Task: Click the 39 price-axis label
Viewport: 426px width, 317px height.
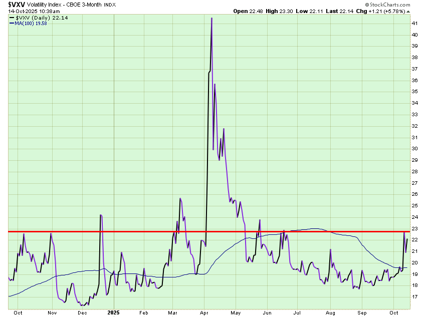Action: [x=414, y=46]
